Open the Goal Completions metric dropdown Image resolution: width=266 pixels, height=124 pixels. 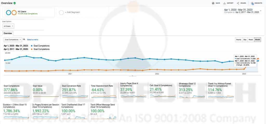click(13, 40)
